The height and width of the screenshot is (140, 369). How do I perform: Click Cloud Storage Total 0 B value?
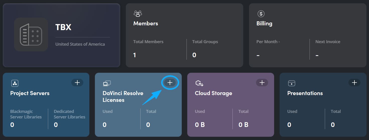click(243, 125)
